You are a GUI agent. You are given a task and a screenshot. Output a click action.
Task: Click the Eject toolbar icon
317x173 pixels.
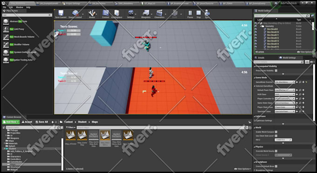pos(207,14)
